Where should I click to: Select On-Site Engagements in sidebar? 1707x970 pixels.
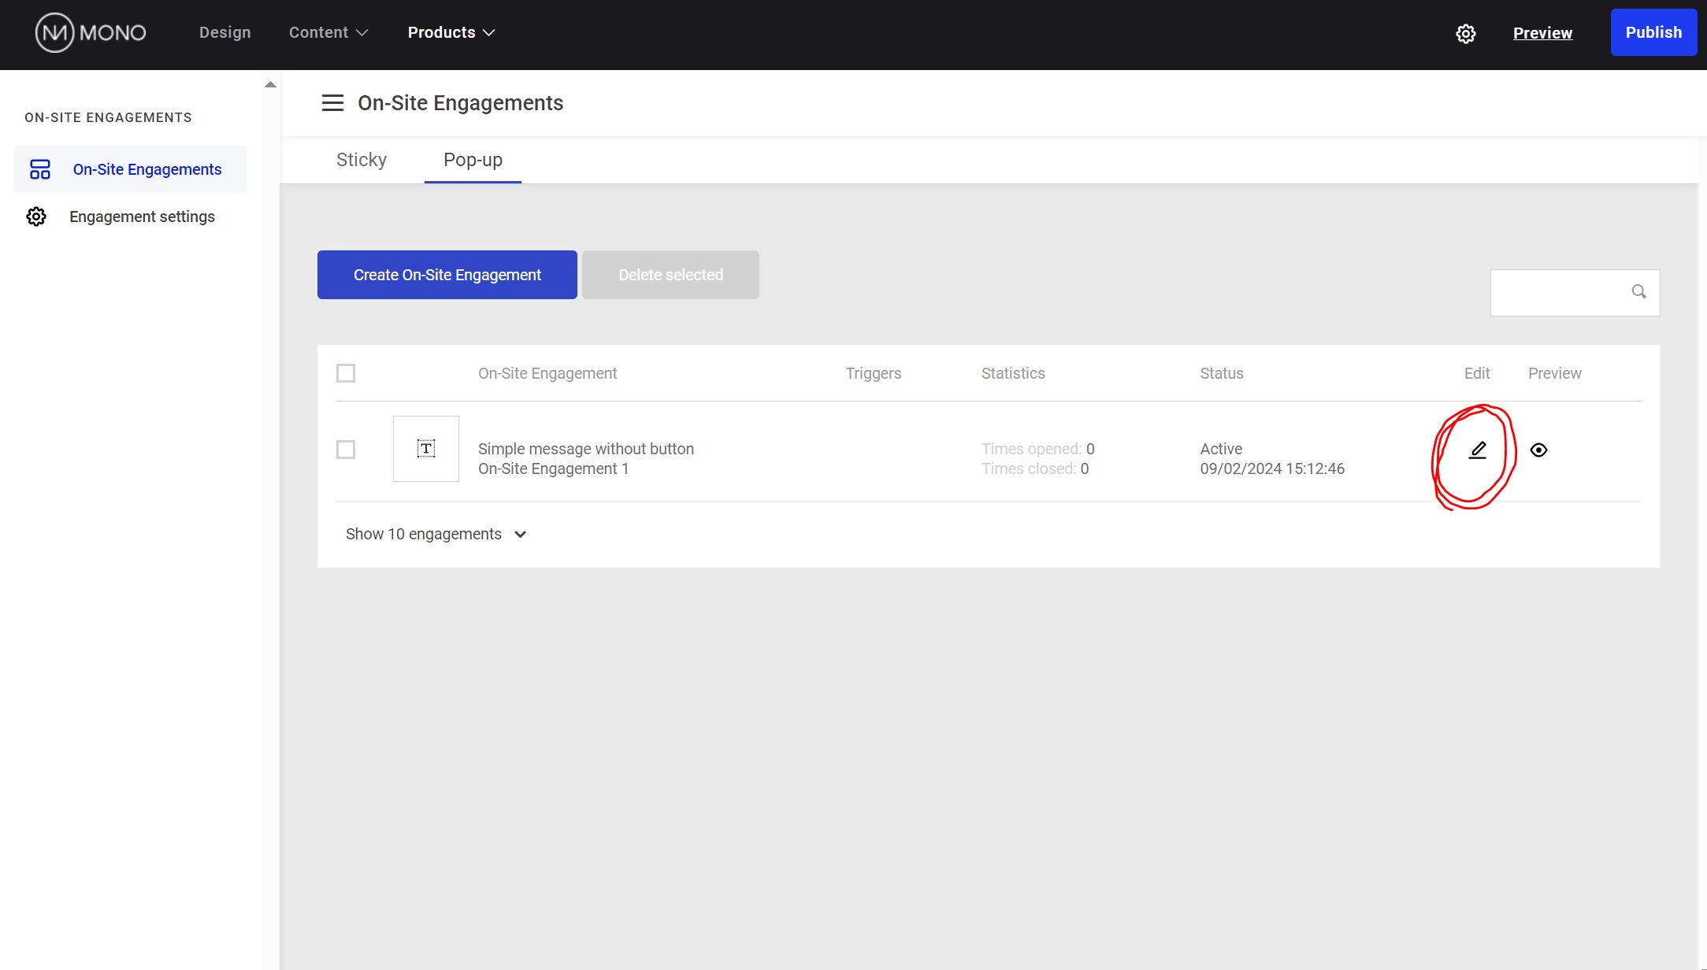click(x=131, y=169)
